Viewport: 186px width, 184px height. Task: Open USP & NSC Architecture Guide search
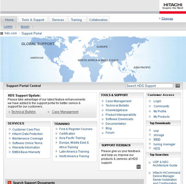165,164
